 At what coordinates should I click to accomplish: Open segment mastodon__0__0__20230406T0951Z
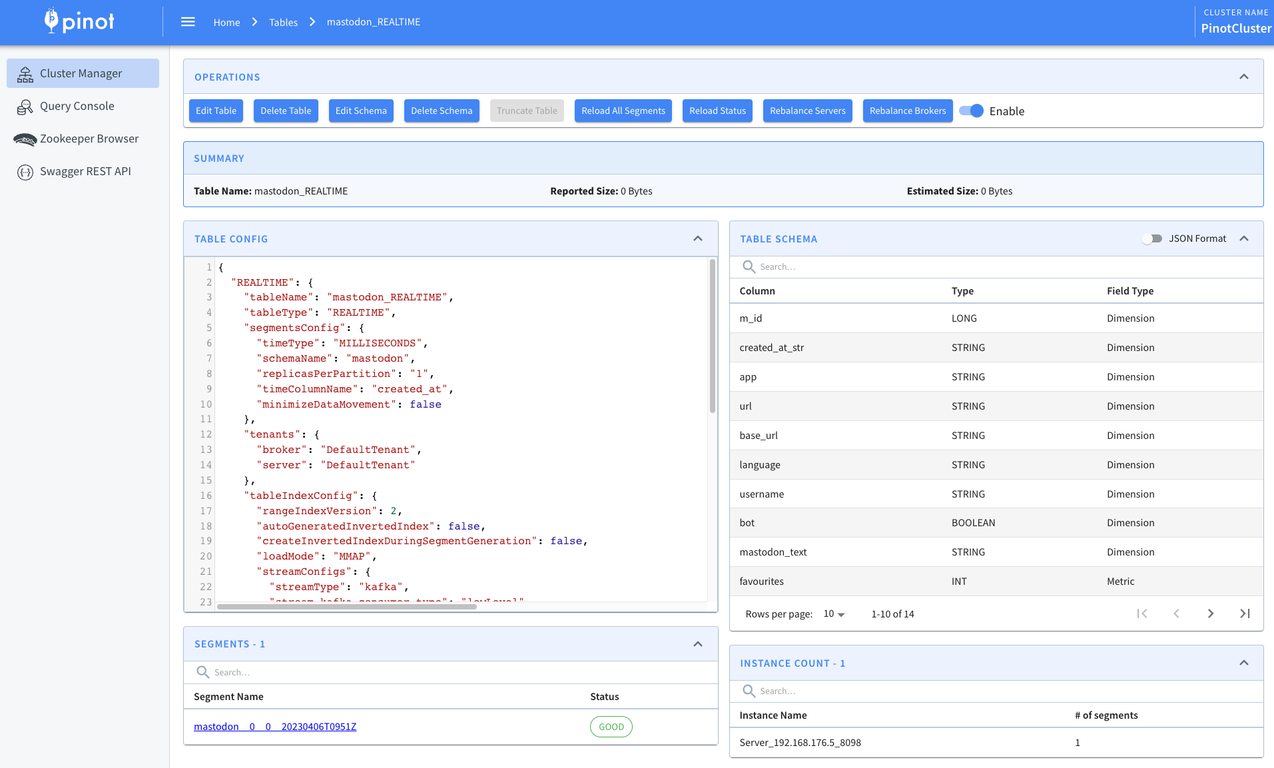coord(275,726)
